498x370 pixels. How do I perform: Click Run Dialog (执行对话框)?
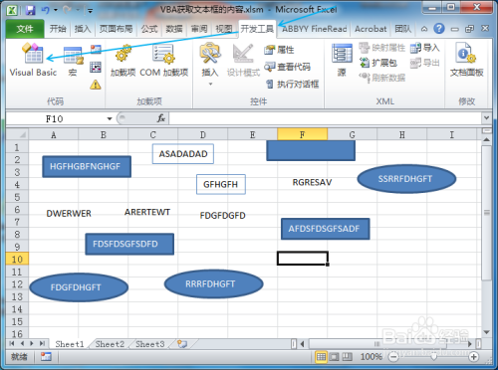pos(292,85)
